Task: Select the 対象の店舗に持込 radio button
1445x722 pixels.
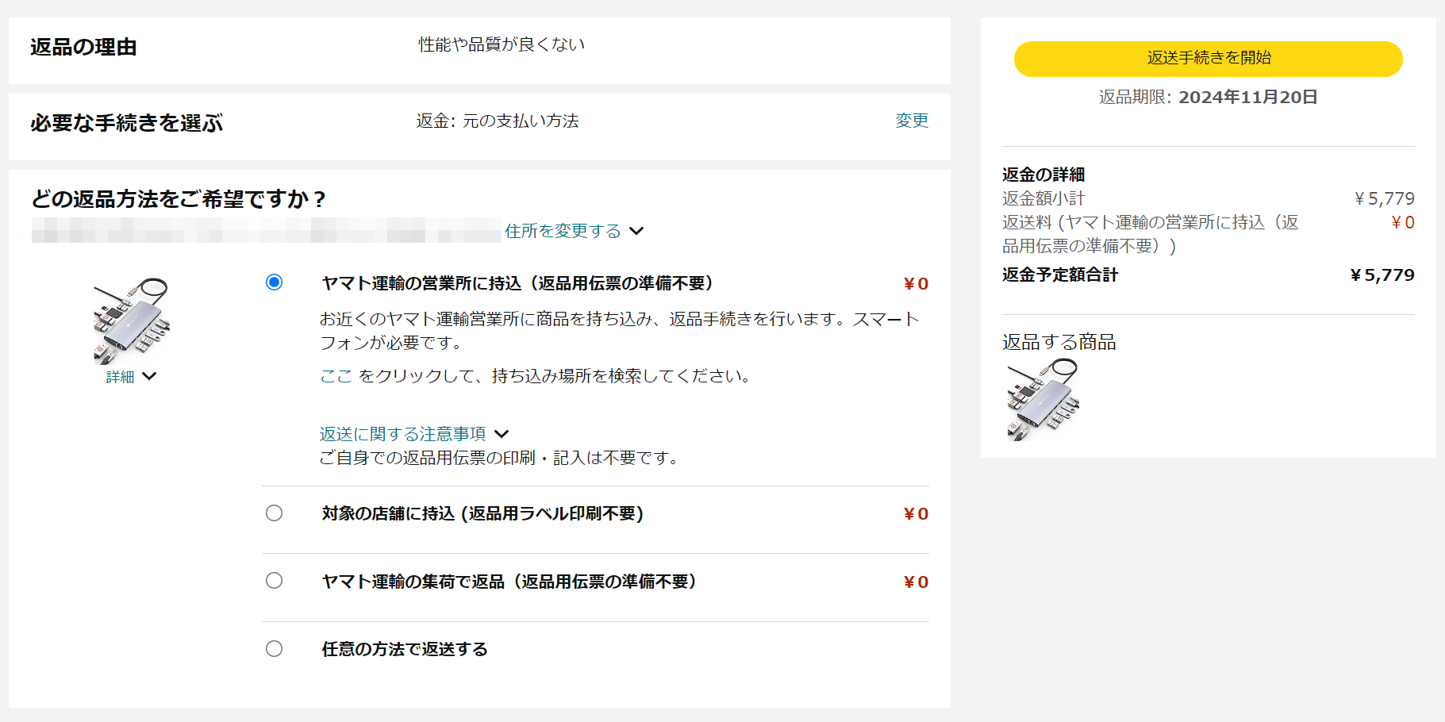Action: coord(274,513)
